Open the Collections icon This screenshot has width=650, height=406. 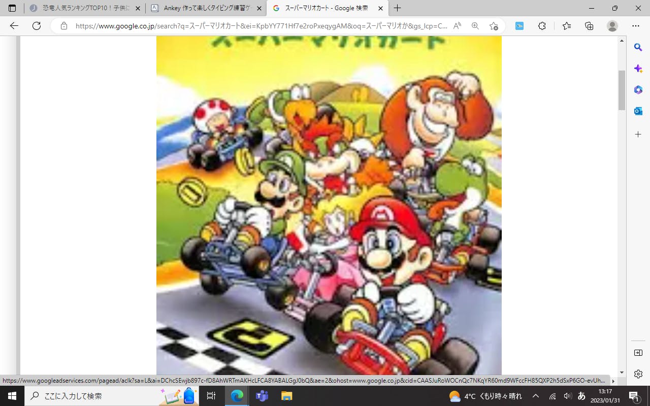click(x=589, y=26)
